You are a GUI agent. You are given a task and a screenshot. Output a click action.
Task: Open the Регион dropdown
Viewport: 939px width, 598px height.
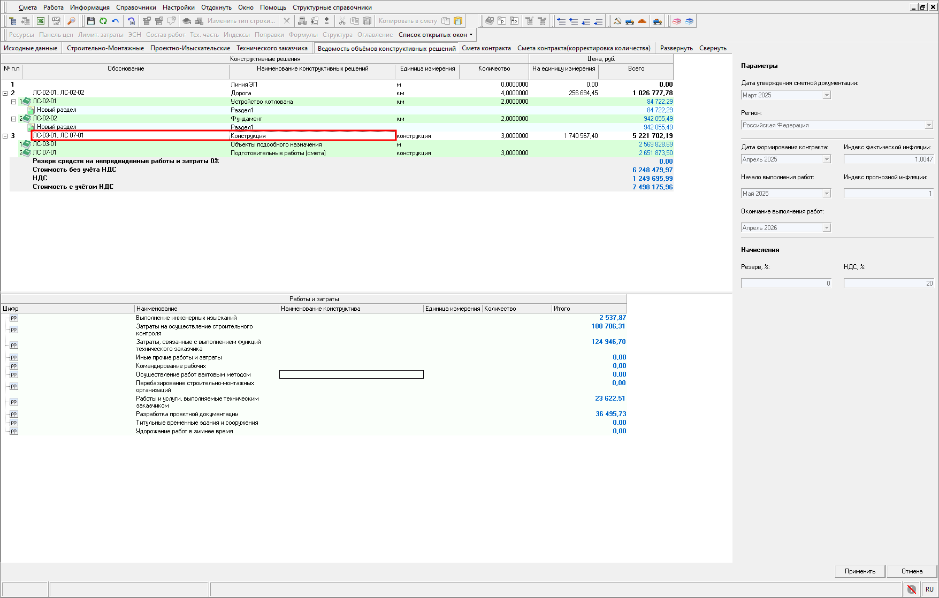click(x=929, y=125)
